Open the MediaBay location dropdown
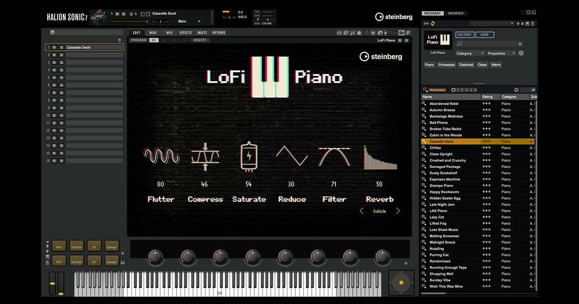The height and width of the screenshot is (304, 579). tap(492, 23)
